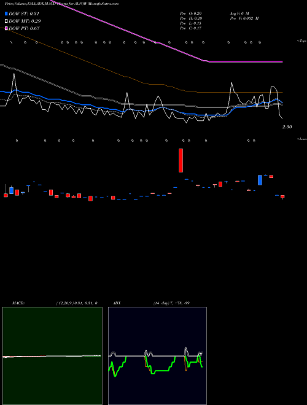The height and width of the screenshot is (405, 307).
Task: Click the 'Pre H: 0.20' value
Action: [x=191, y=18]
